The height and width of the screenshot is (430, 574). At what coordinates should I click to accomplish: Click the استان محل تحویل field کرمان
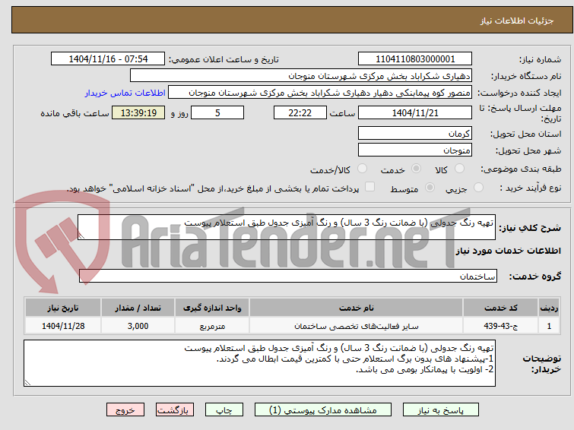pos(415,133)
